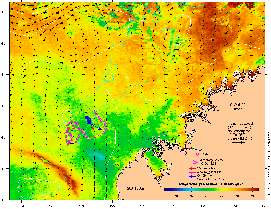Screen dimensions: 271x209
Task: Click the colorbar at 24 degrees
Action: click(176, 190)
